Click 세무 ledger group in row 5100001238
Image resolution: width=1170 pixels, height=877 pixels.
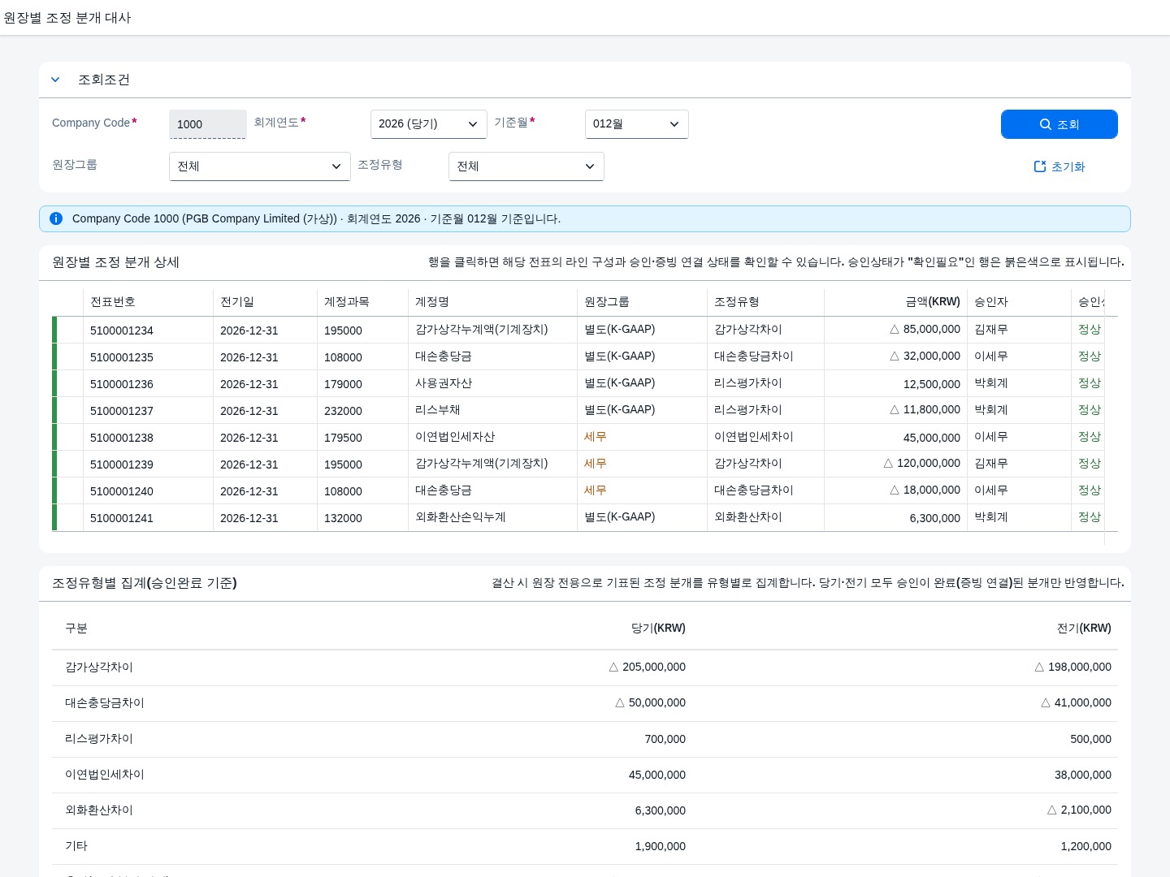pos(596,437)
